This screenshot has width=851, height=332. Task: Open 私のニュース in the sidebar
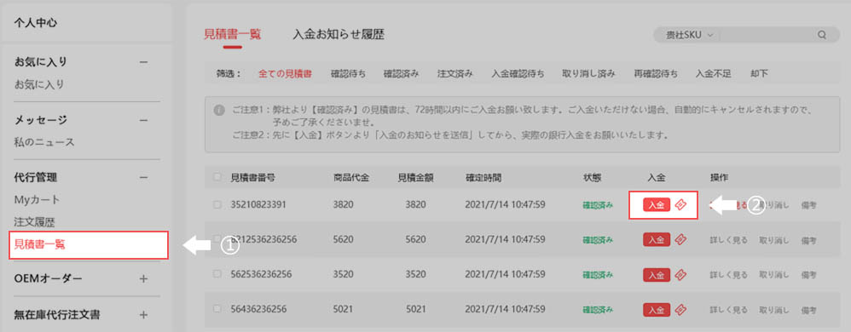(x=44, y=142)
